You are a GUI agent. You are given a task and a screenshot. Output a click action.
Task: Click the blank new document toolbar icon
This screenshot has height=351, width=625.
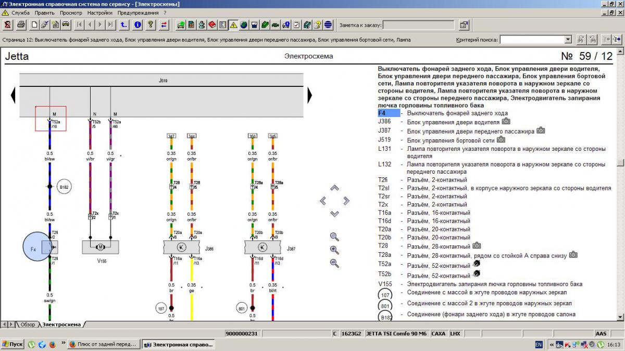pos(34,24)
